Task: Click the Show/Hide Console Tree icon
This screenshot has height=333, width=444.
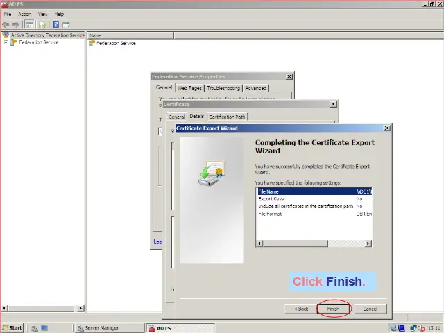Action: (30, 24)
